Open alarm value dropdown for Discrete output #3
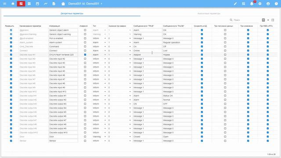Image resolution: width=281 pixels, height=158 pixels. click(x=120, y=104)
